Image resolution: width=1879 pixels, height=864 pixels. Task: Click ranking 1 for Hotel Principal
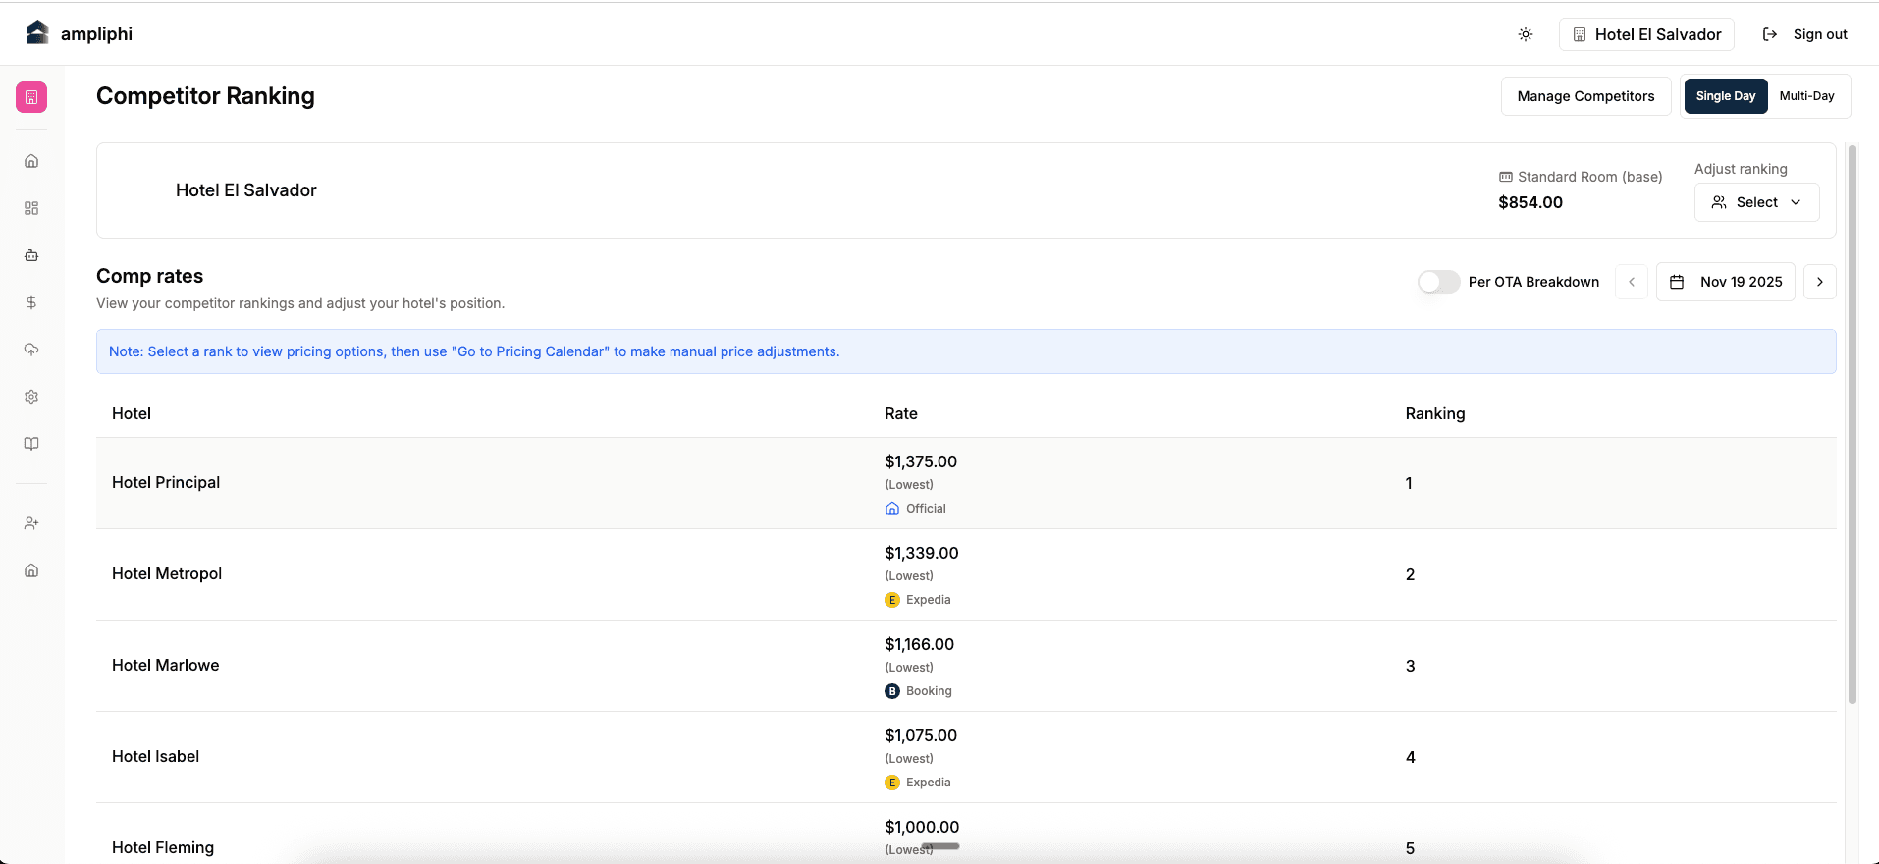point(1409,483)
